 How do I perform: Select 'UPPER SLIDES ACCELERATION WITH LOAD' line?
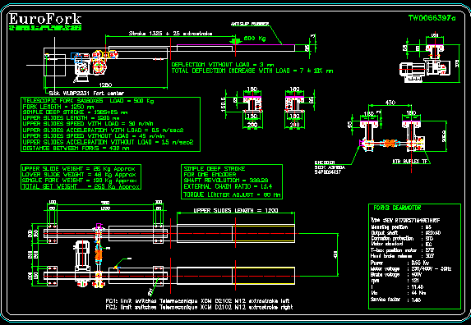[x=103, y=130]
